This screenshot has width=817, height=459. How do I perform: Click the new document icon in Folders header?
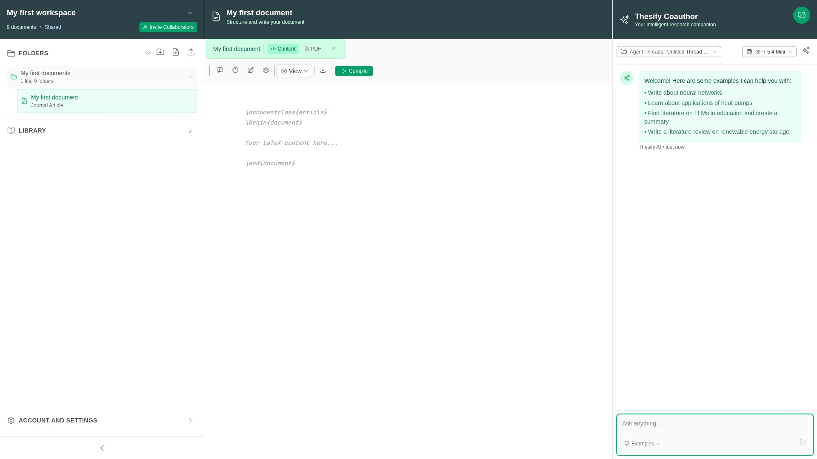[x=176, y=52]
